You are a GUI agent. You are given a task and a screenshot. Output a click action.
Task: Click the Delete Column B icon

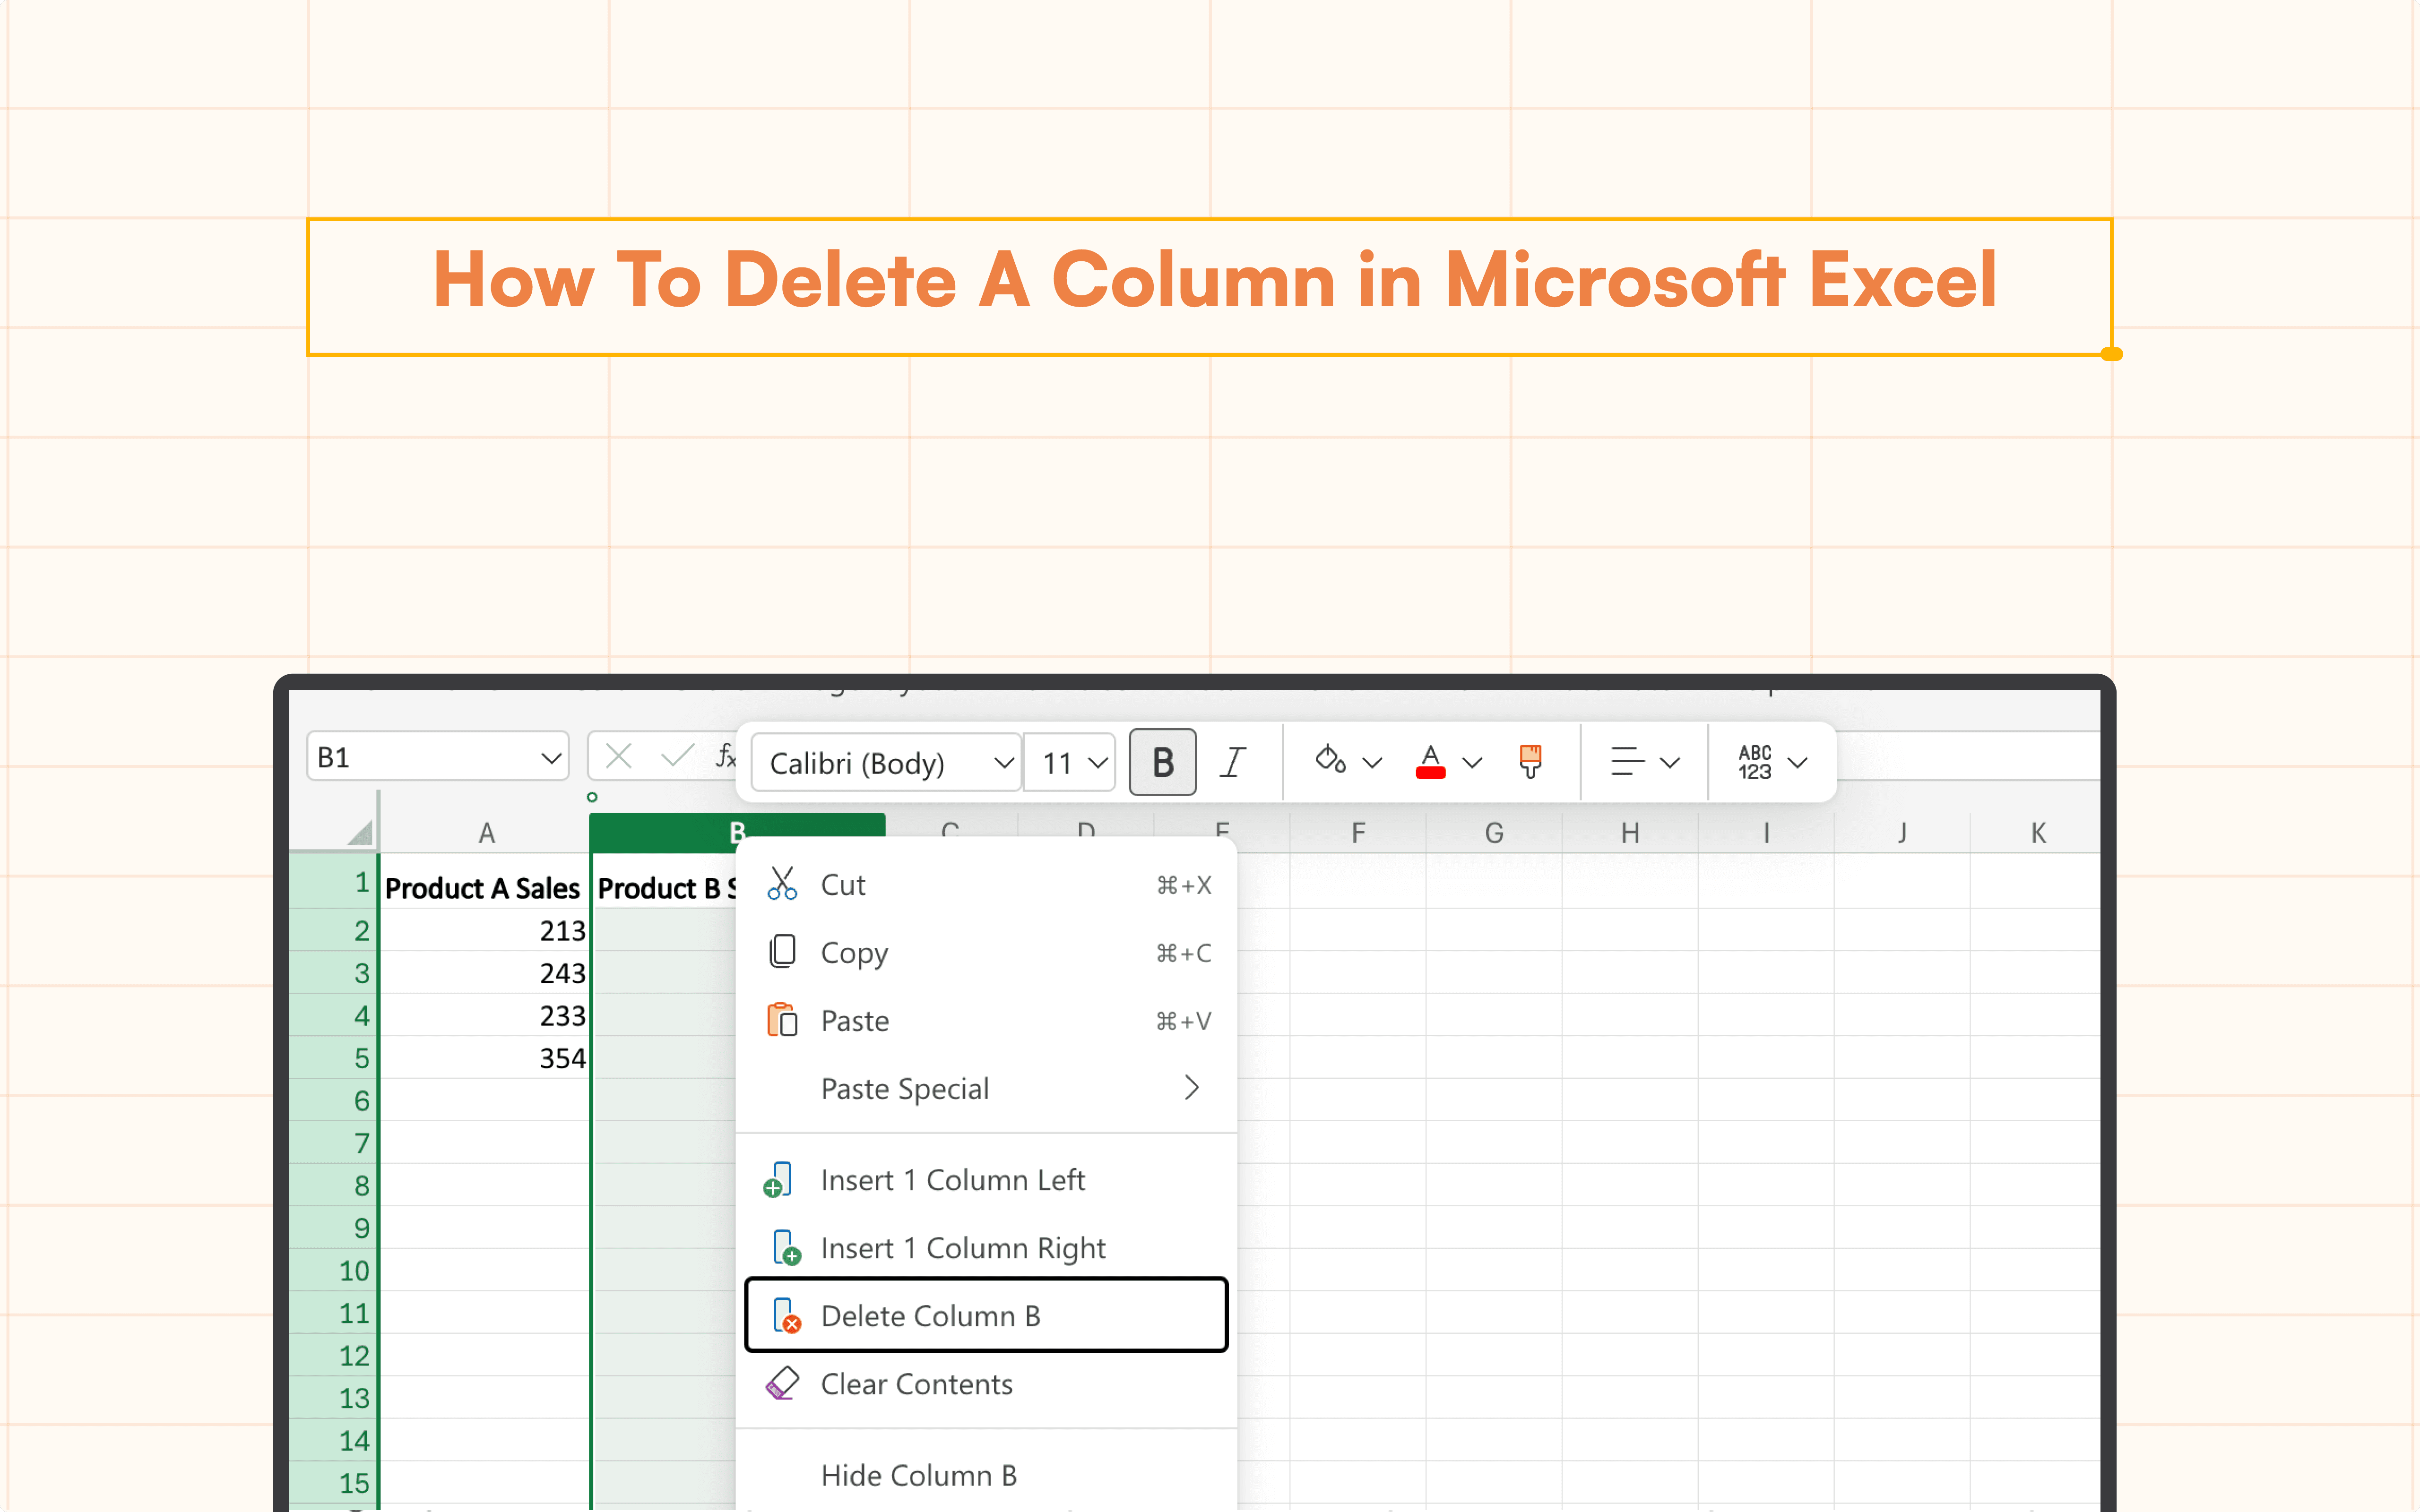[x=786, y=1316]
